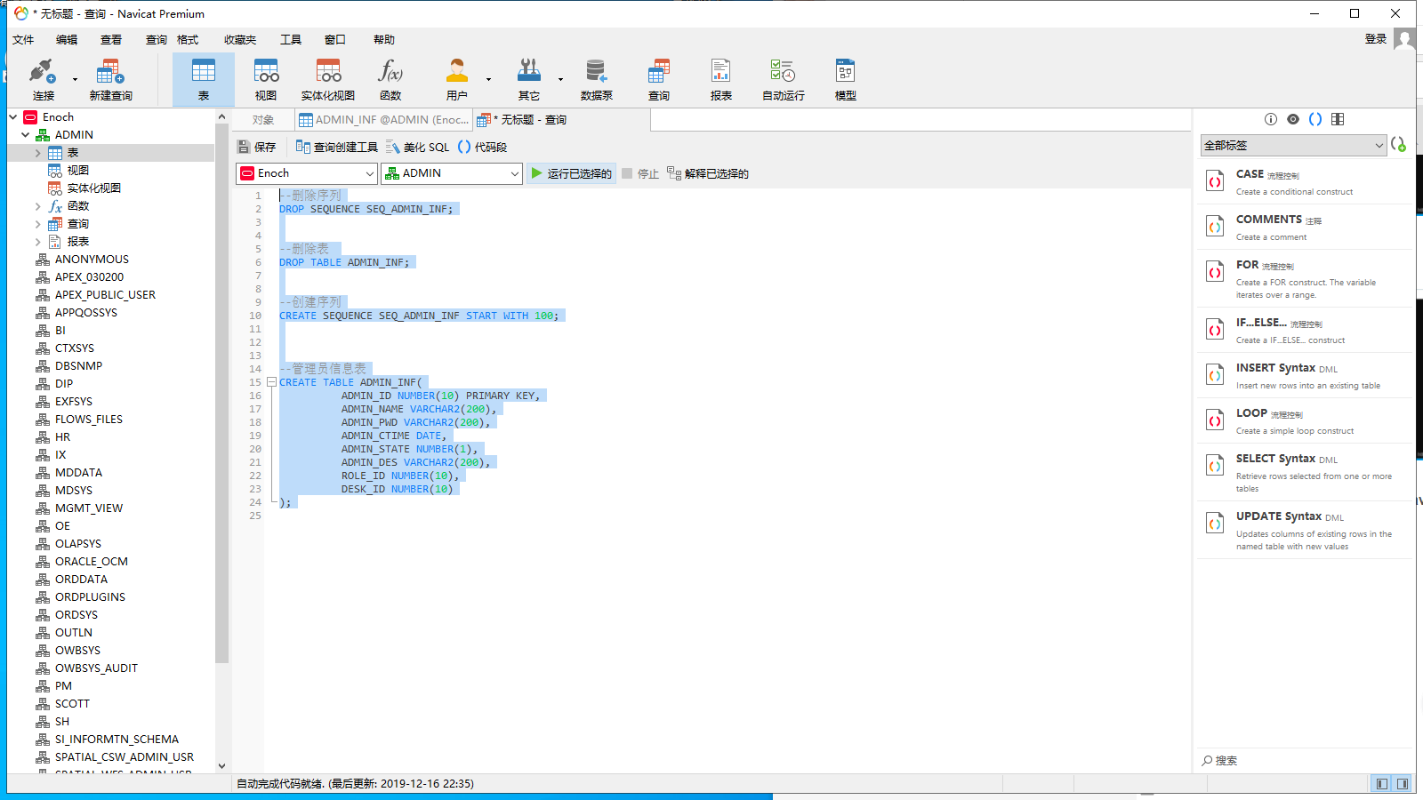Open the 实体化视图 (Materialized View) icon
Viewport: 1423px width, 800px height.
(x=328, y=79)
